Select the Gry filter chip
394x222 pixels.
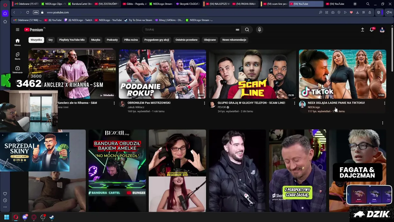(50, 40)
